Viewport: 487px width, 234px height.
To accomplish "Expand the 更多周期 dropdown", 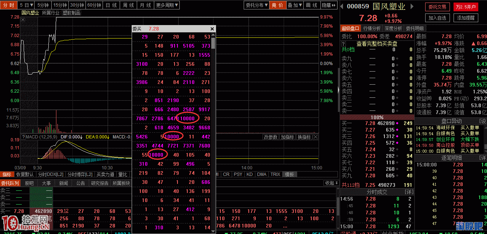I will [167, 5].
